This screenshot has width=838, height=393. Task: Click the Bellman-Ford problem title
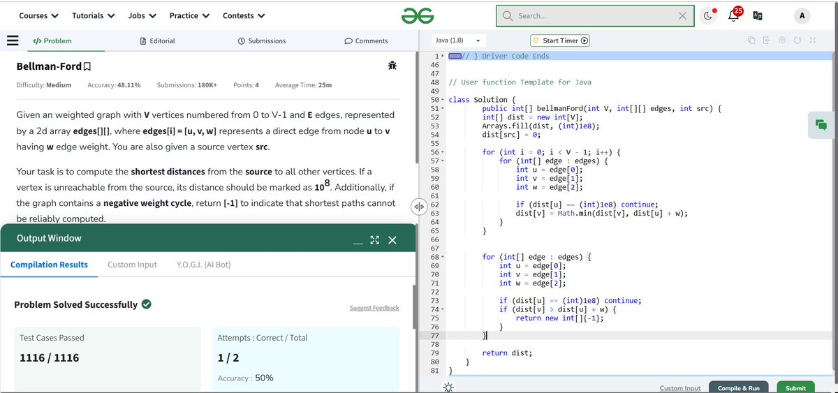[48, 66]
